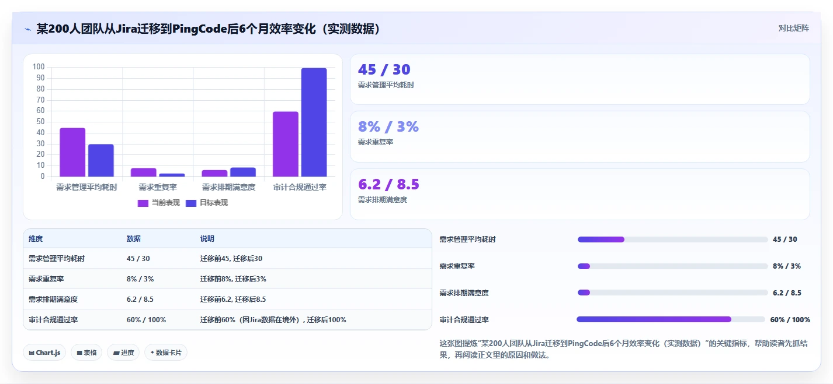Click the 表格 tag
The height and width of the screenshot is (384, 833).
click(86, 353)
